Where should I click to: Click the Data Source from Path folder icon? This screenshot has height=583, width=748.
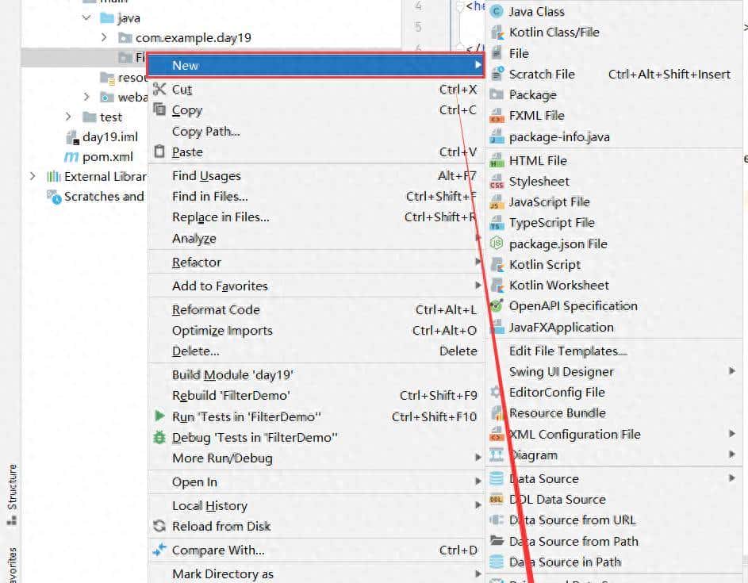tap(497, 541)
